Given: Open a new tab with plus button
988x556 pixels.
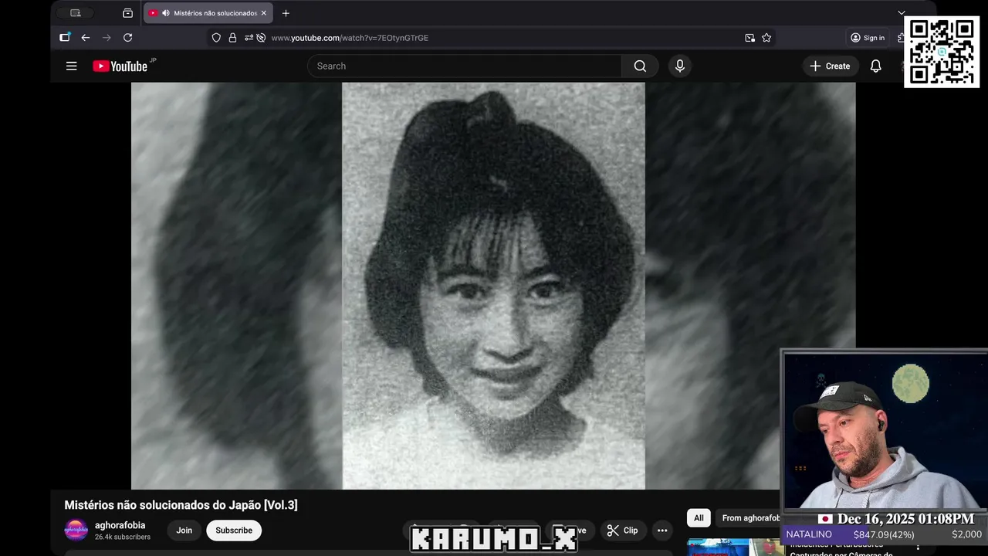Looking at the screenshot, I should (286, 13).
